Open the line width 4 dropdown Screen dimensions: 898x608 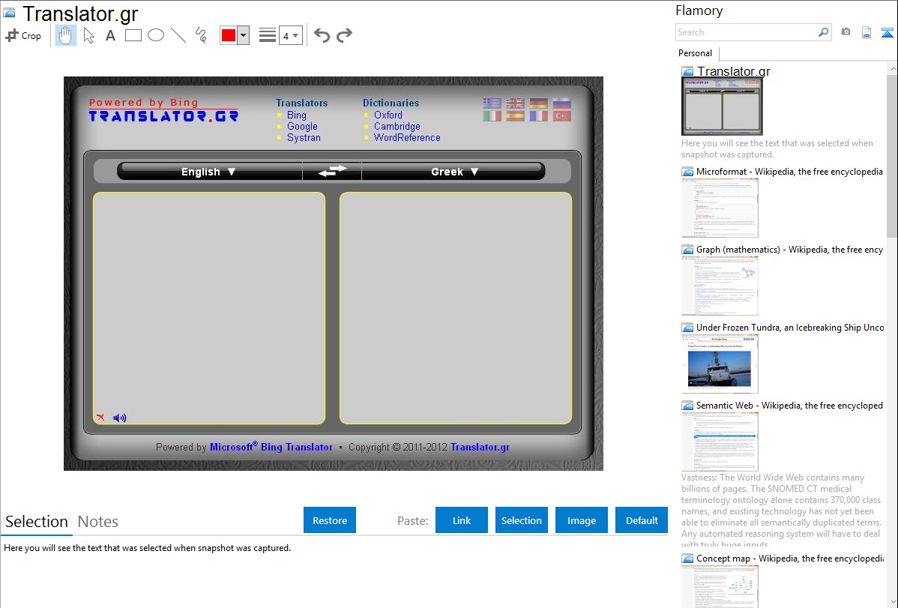point(291,35)
